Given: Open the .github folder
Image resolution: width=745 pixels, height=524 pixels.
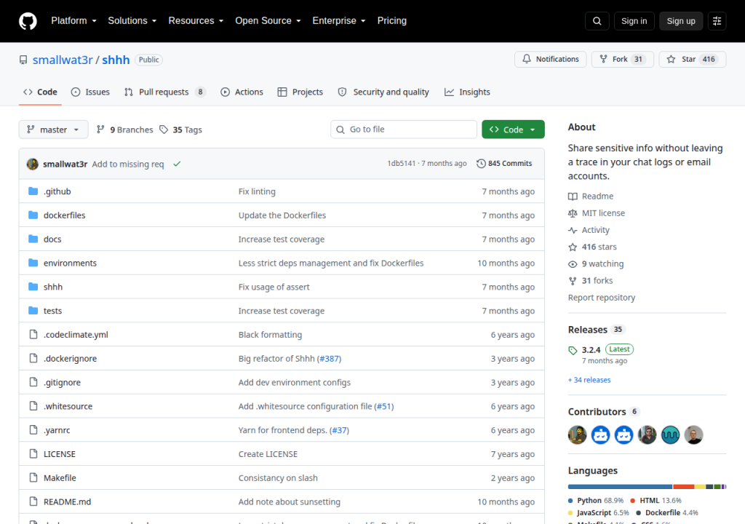Looking at the screenshot, I should pyautogui.click(x=57, y=191).
